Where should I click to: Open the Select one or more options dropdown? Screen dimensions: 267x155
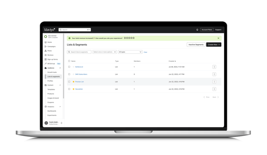(104, 52)
